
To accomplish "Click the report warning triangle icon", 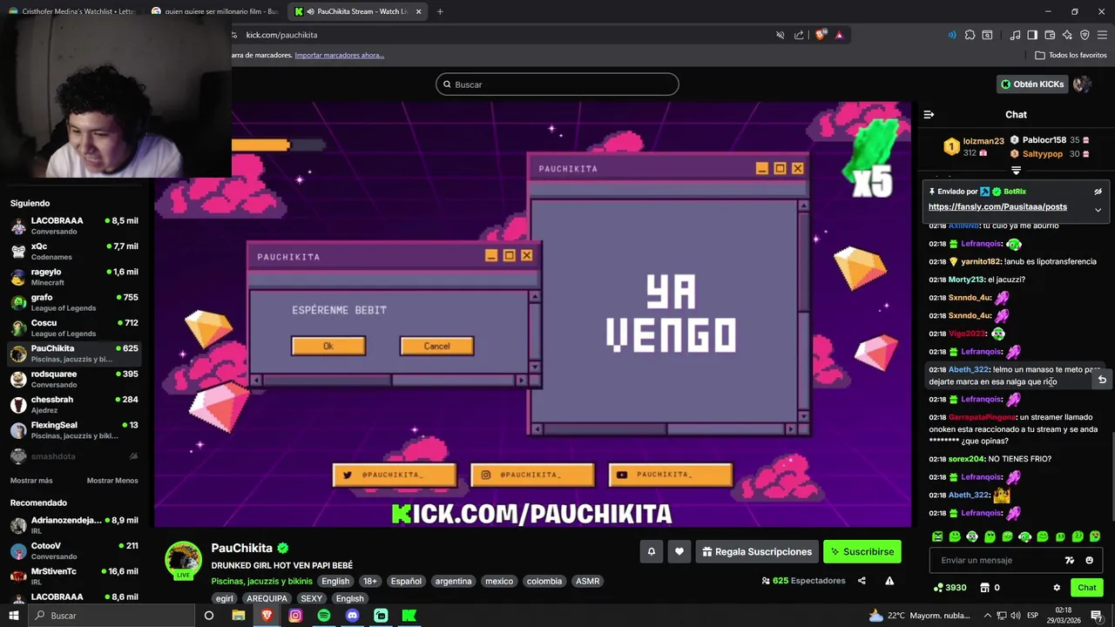I will 889,581.
